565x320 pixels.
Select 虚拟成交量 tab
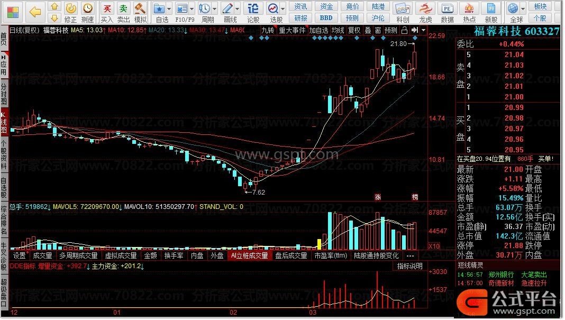[121, 255]
